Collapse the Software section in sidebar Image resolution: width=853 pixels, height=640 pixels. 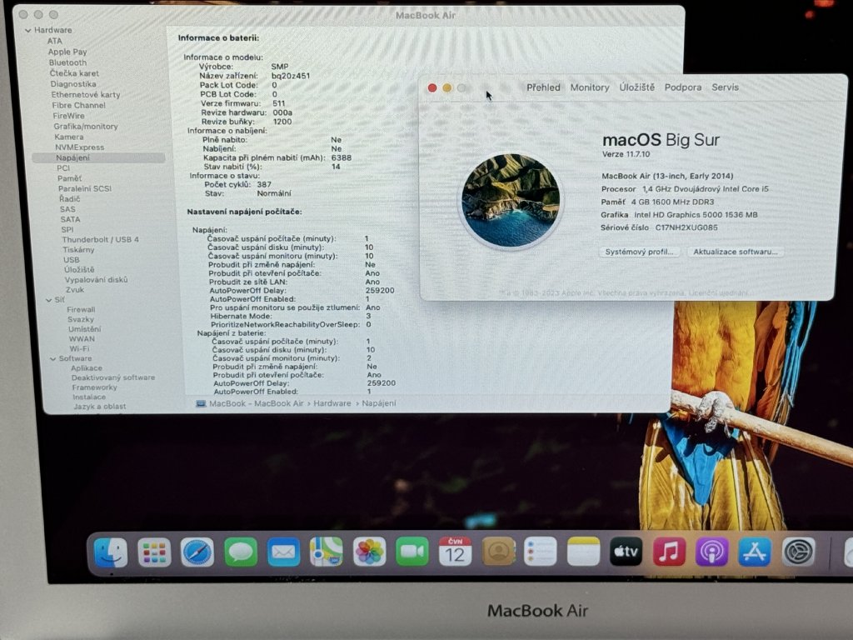(52, 358)
